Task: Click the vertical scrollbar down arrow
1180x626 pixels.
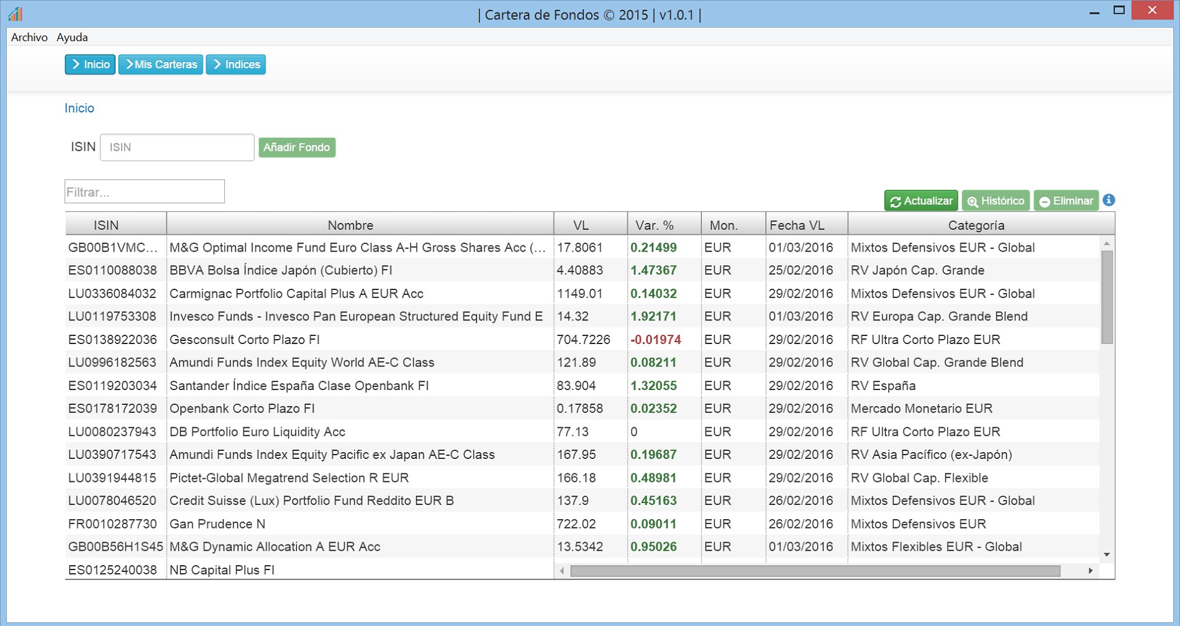Action: [x=1107, y=555]
